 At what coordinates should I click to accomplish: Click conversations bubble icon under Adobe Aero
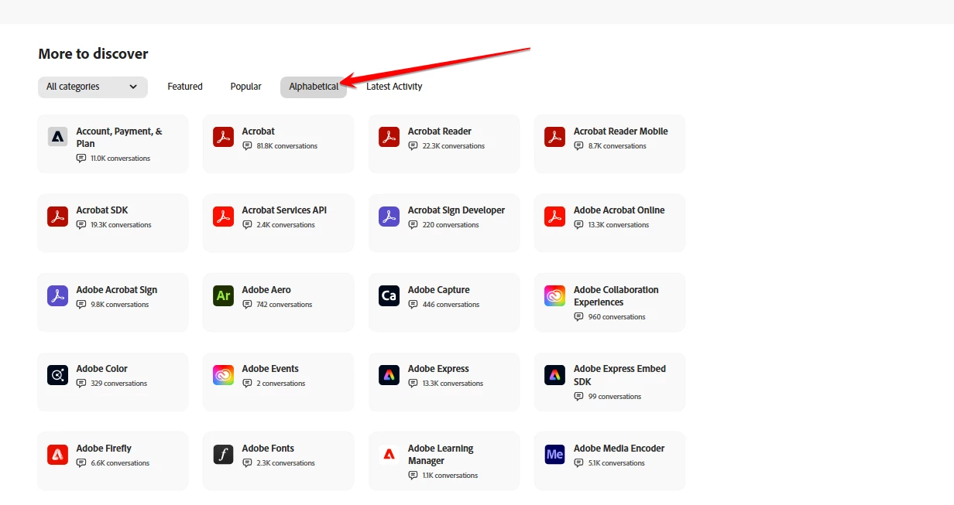(x=247, y=305)
